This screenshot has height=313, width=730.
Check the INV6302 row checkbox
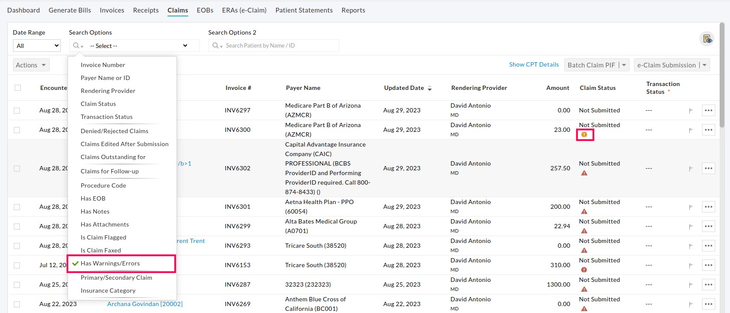17,169
